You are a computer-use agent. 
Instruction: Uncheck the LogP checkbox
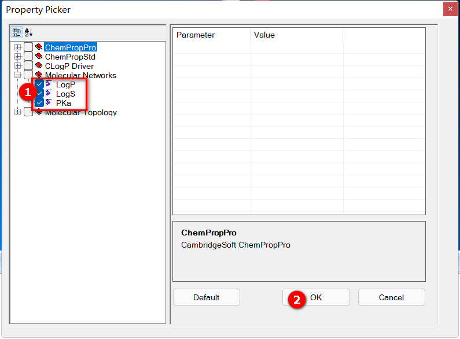click(x=39, y=84)
